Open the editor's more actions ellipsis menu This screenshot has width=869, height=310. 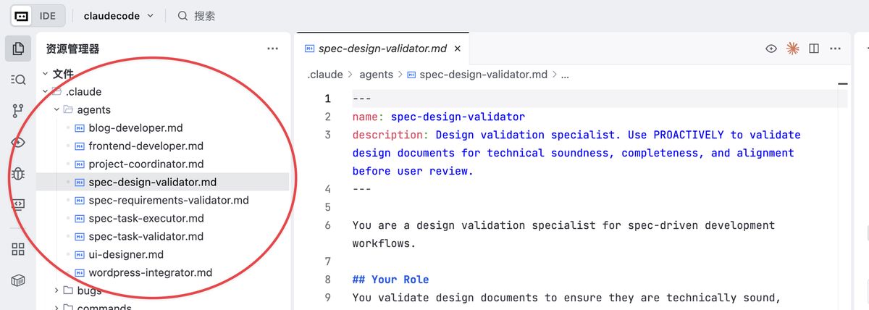[836, 49]
